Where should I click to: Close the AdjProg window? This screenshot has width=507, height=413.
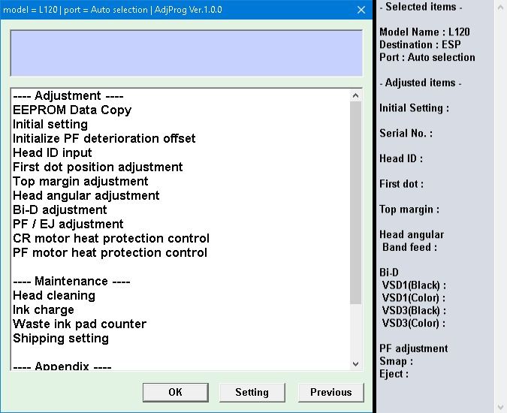(x=361, y=10)
